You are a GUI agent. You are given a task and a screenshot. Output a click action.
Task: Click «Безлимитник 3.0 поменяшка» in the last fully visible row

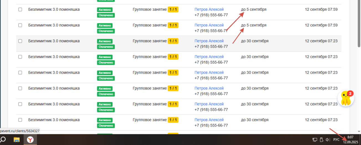point(54,120)
